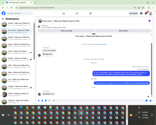Focus the Search Facebook field
The height and width of the screenshot is (125, 156).
coord(20,13)
